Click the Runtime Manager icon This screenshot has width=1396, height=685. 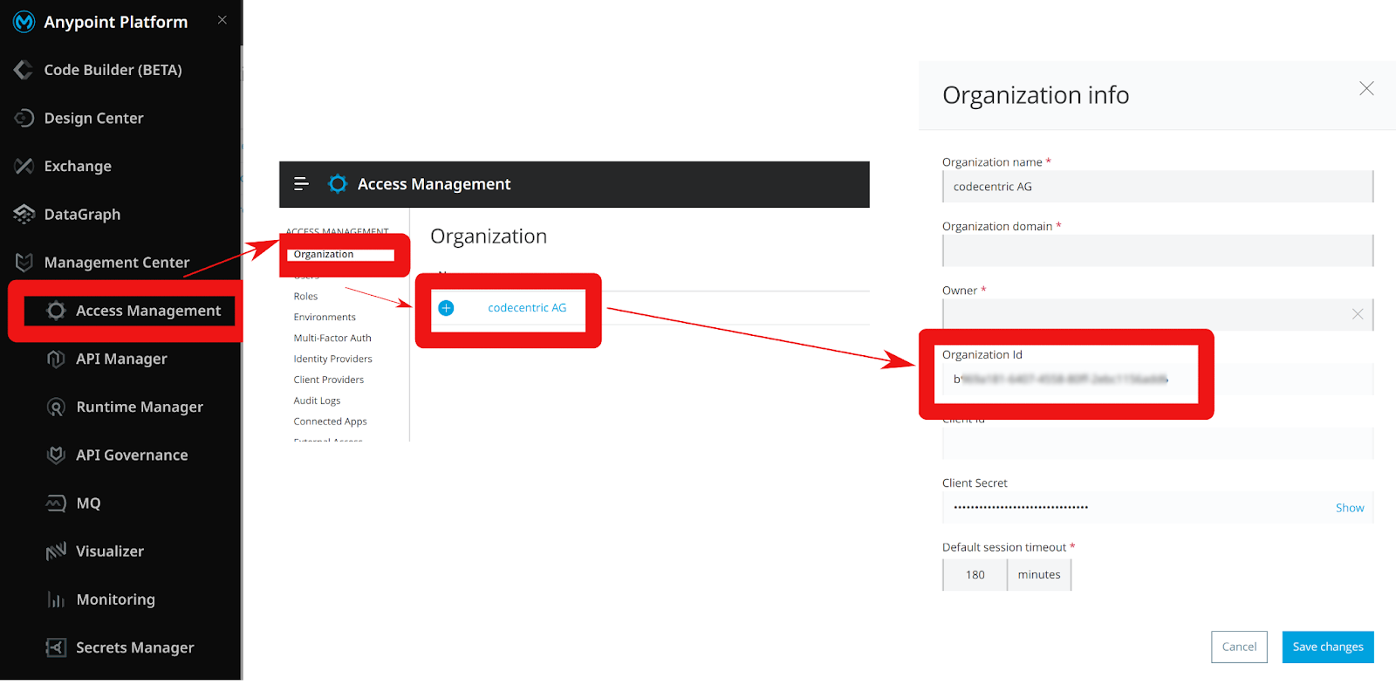pyautogui.click(x=56, y=407)
